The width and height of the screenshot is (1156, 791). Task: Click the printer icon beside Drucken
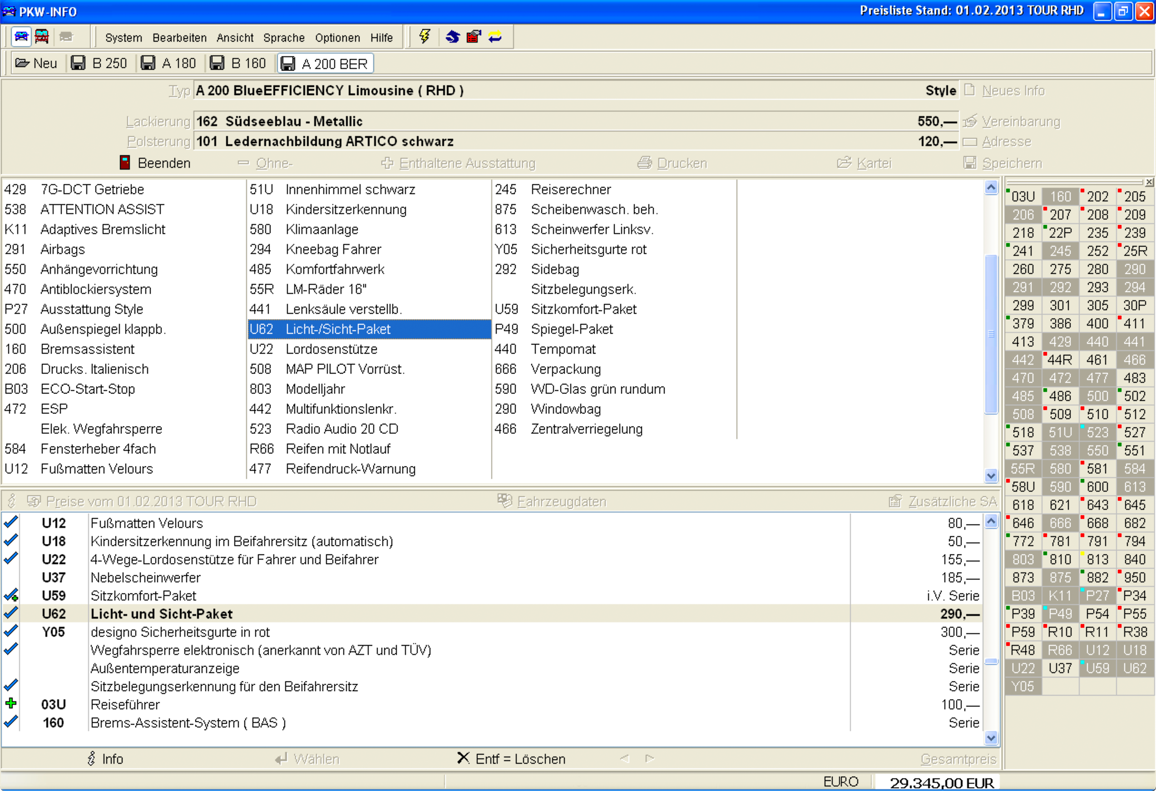(x=645, y=163)
